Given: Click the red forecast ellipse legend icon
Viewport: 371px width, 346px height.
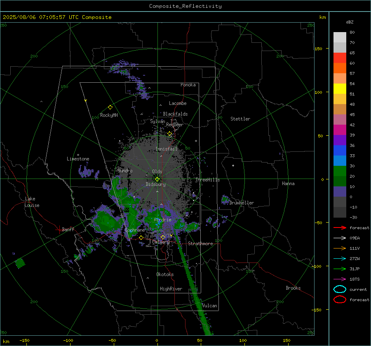Looking at the screenshot, I should [340, 300].
